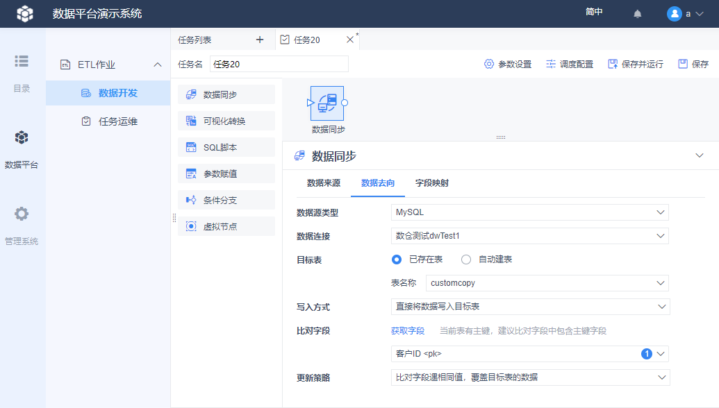Screen dimensions: 719x408
Task: Switch to 数据来源 tab
Action: point(324,183)
